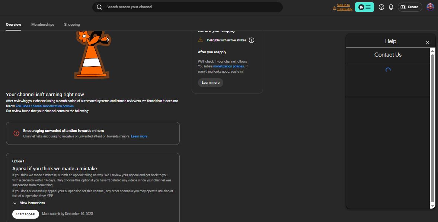Image resolution: width=438 pixels, height=222 pixels.
Task: Click Help panel scroll up arrow
Action: [432, 51]
